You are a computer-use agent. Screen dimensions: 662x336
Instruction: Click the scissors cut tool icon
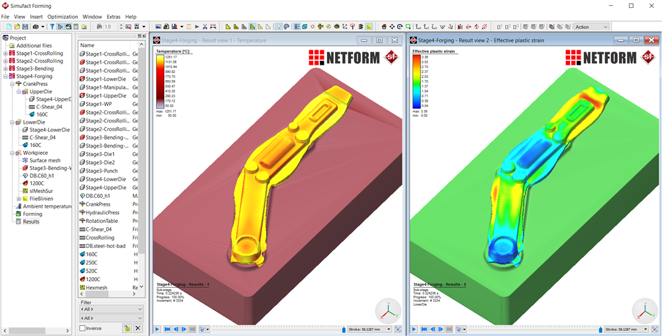[x=205, y=27]
